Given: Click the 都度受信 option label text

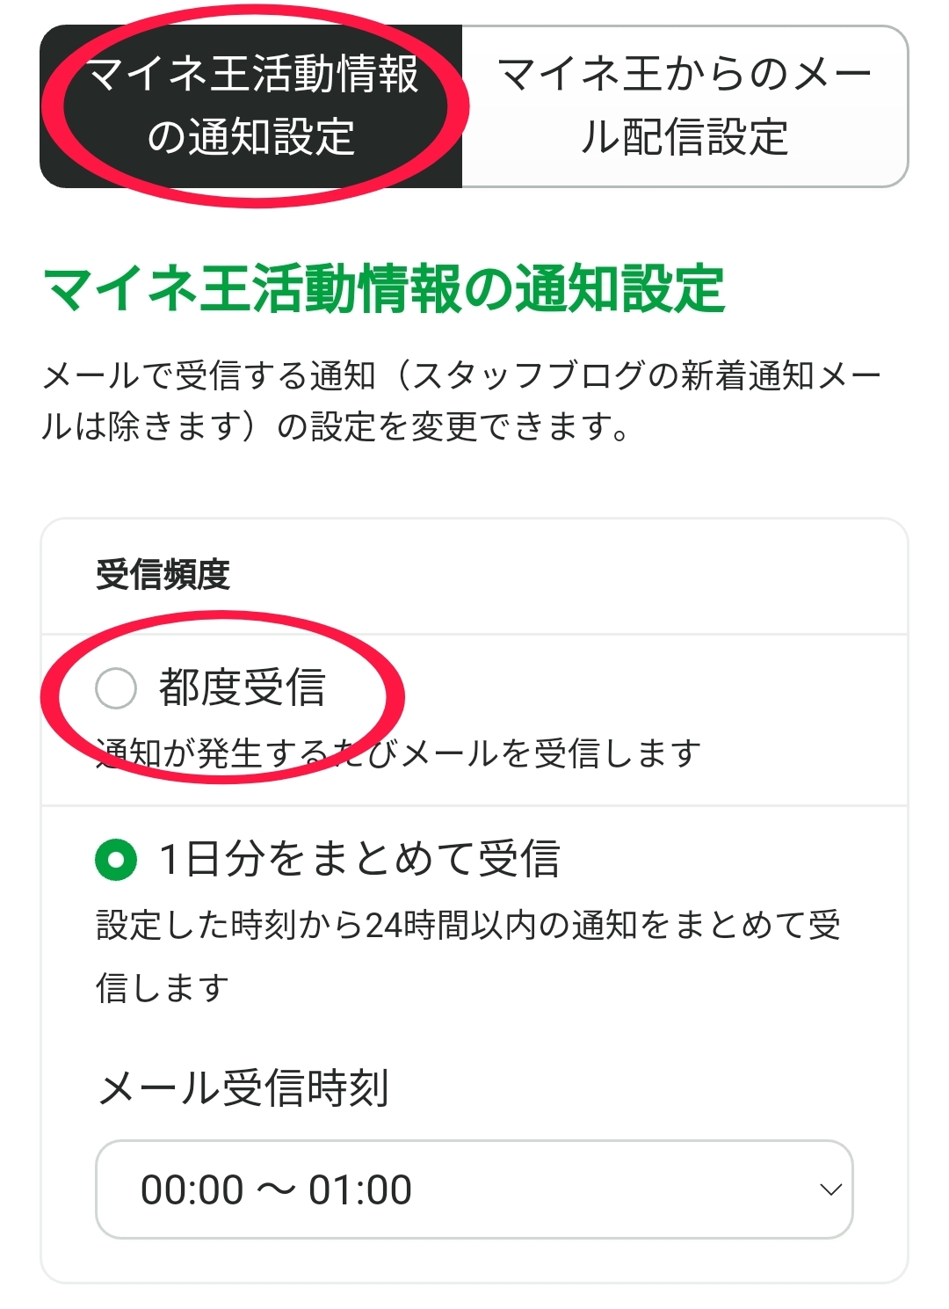Looking at the screenshot, I should [243, 687].
